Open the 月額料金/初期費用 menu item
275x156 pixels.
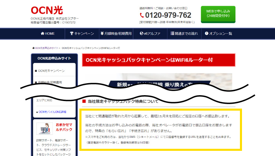point(116,33)
